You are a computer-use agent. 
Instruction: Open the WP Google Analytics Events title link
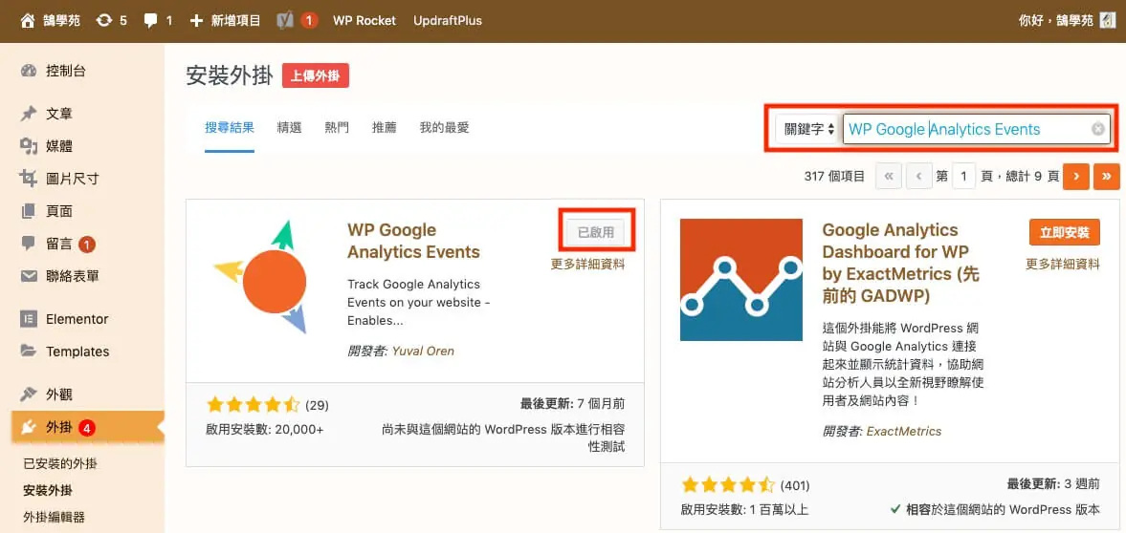[x=413, y=241]
